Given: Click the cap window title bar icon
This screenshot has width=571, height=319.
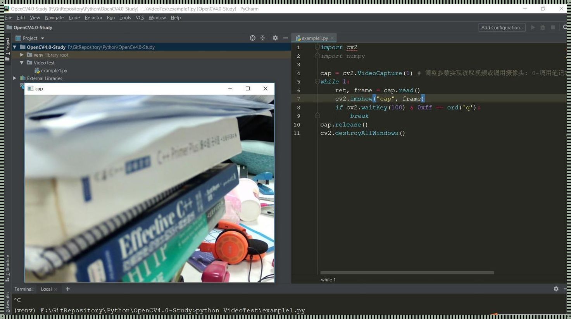Looking at the screenshot, I should (x=30, y=88).
